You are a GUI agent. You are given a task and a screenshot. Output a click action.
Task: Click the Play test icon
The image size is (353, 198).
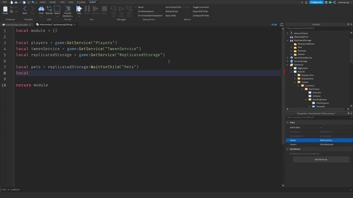(79, 9)
